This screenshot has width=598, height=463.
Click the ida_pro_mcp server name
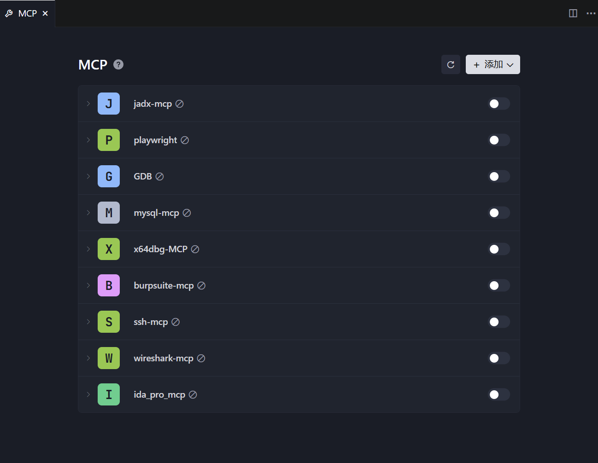(x=159, y=395)
